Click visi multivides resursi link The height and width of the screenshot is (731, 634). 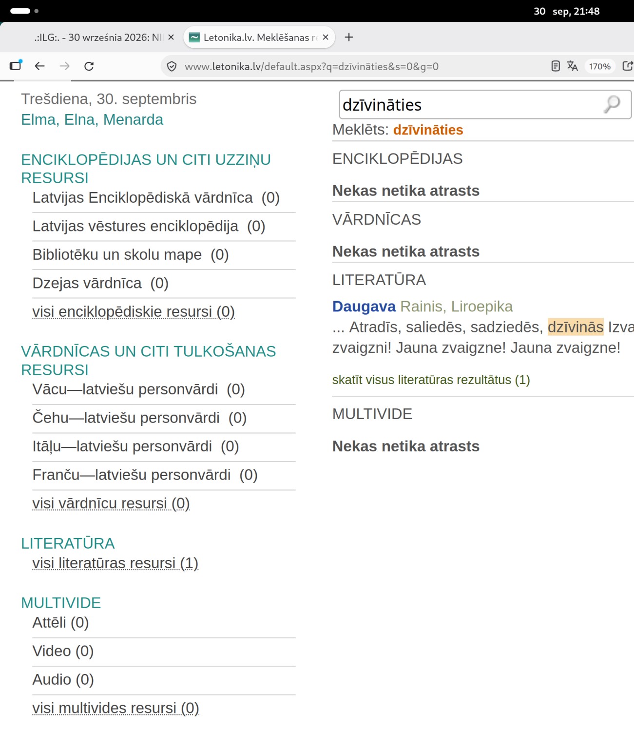pyautogui.click(x=115, y=708)
